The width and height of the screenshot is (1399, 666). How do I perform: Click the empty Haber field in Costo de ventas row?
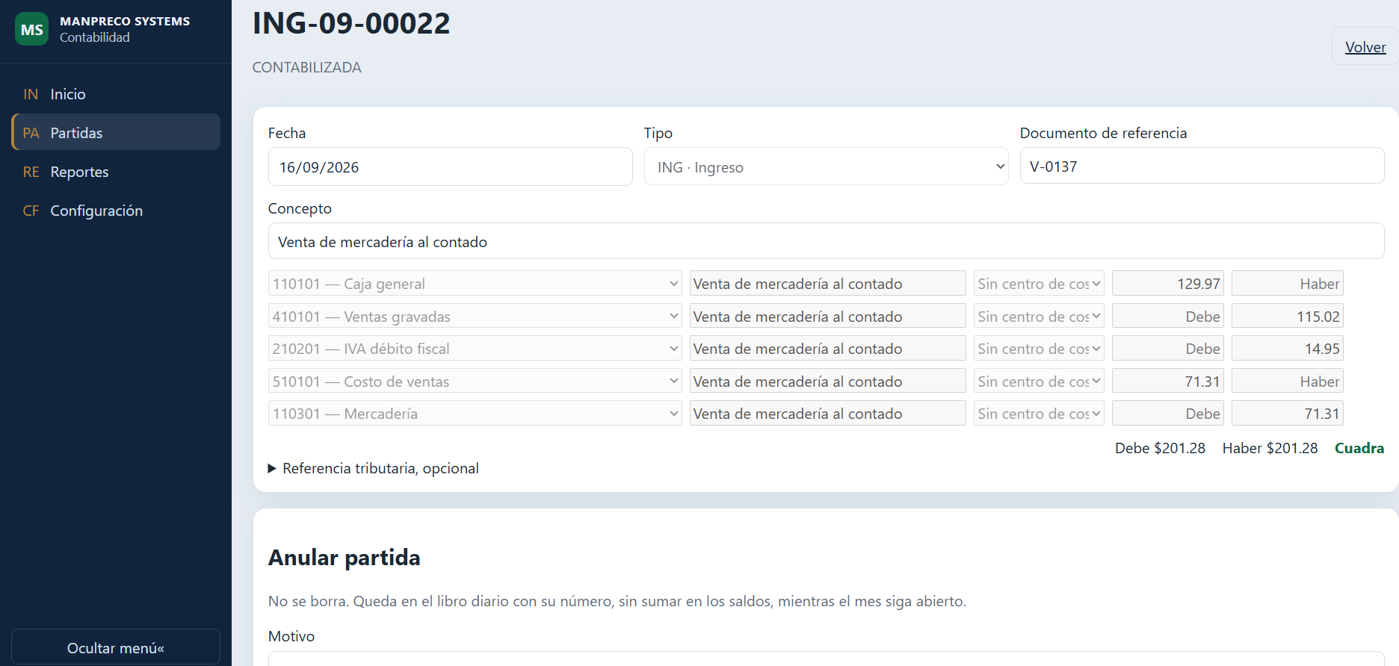(x=1288, y=382)
